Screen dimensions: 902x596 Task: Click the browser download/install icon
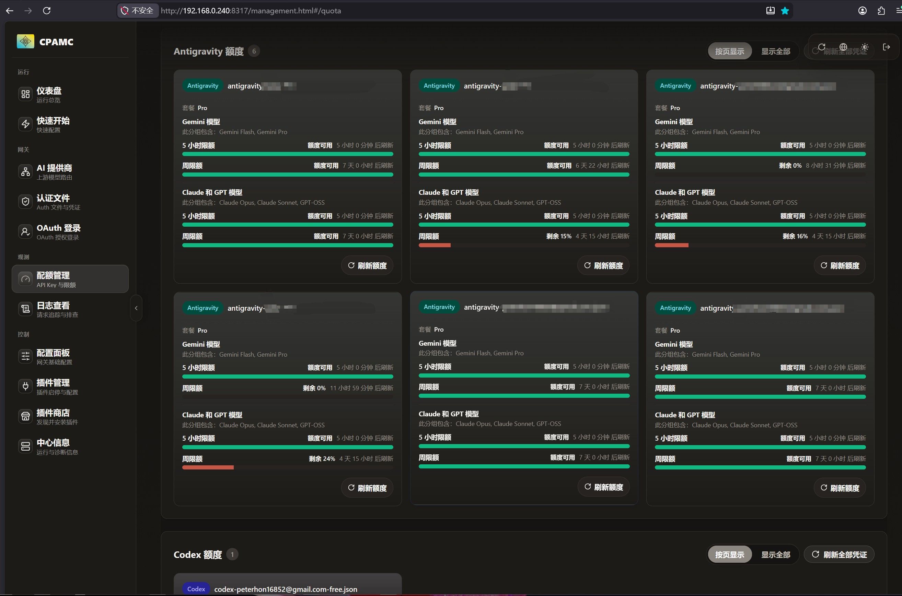770,11
